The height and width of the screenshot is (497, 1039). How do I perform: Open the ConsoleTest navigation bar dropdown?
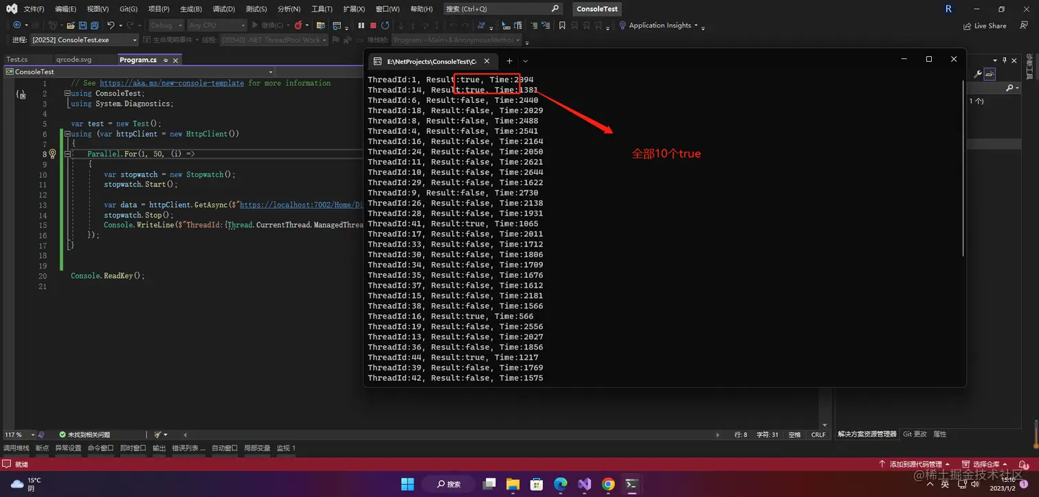coord(139,71)
